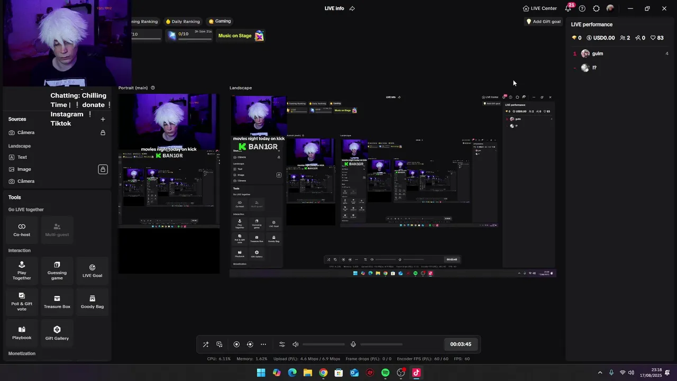Select the Landscape preview canvas
Viewport: 677px width, 381px height.
click(x=393, y=185)
